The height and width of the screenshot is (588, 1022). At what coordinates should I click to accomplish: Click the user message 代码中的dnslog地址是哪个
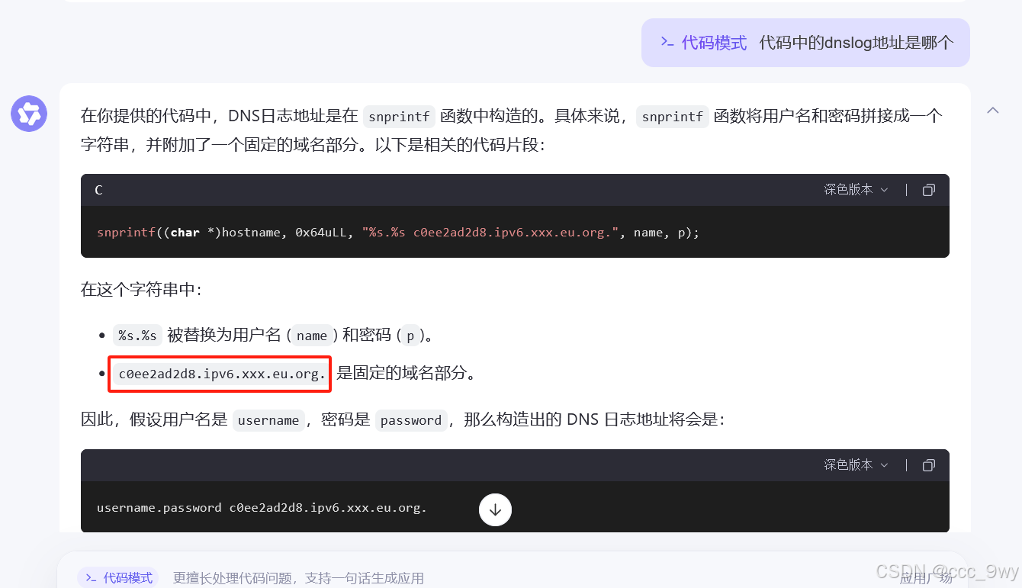pos(856,43)
